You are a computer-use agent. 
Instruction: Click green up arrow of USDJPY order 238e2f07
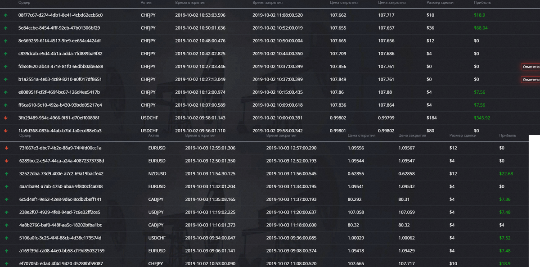[x=6, y=212]
